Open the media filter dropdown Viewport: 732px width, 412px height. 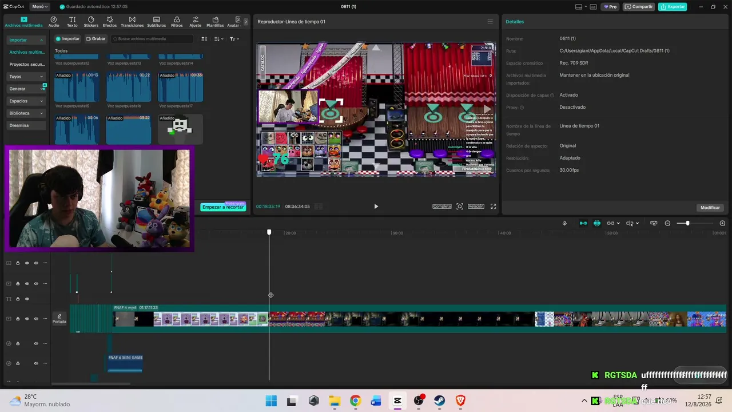(x=234, y=39)
